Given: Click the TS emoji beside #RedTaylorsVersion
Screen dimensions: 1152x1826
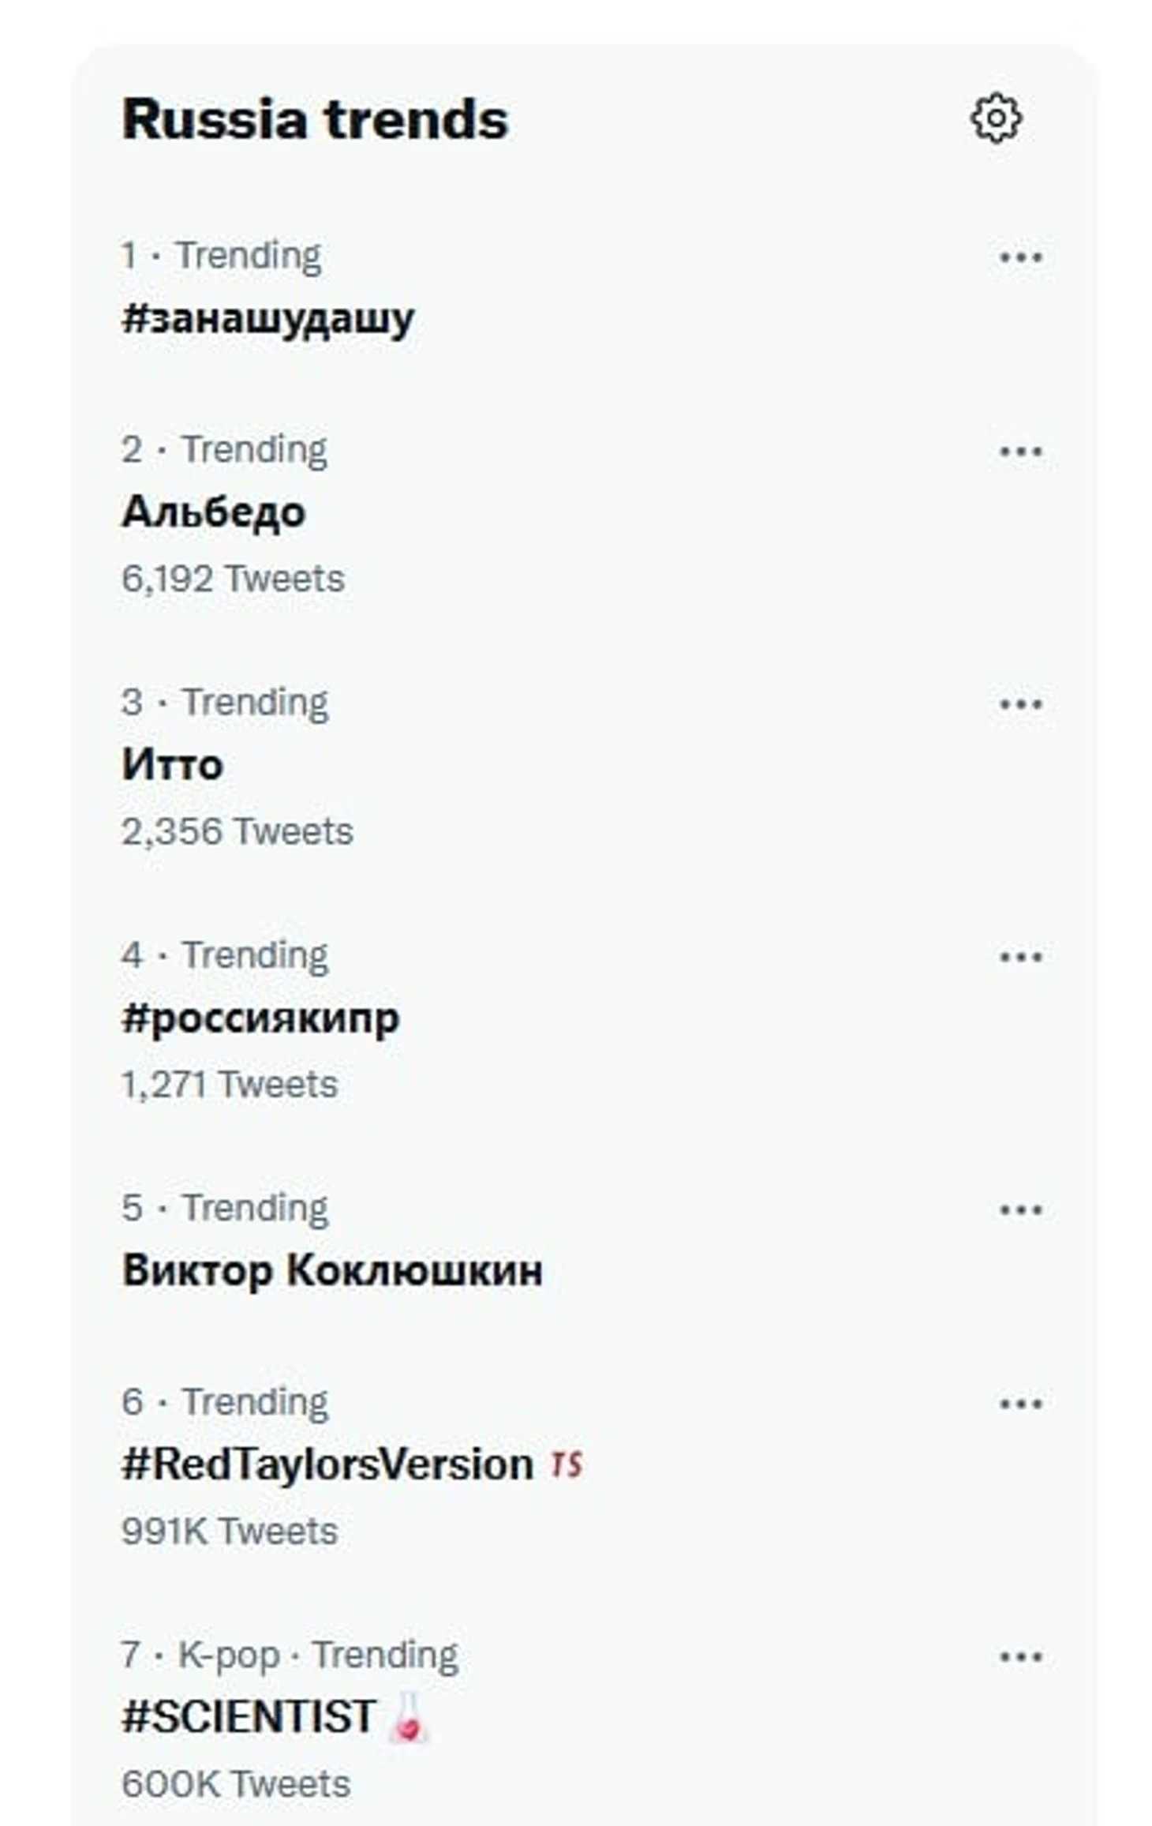Looking at the screenshot, I should pos(567,1465).
